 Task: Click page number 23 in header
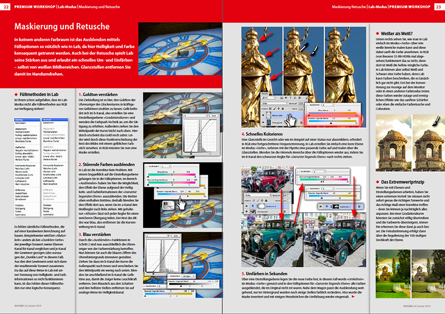[x=439, y=7]
